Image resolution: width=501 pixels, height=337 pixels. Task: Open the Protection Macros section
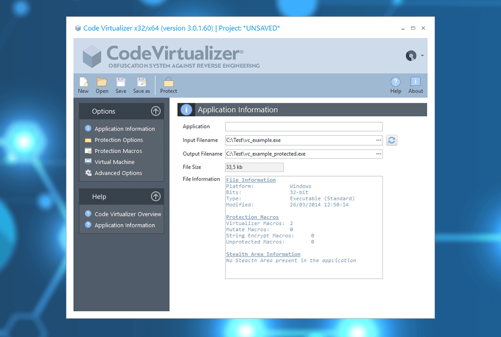click(119, 151)
